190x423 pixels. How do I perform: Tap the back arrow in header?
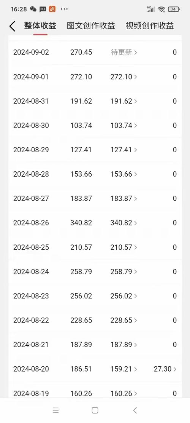13,26
